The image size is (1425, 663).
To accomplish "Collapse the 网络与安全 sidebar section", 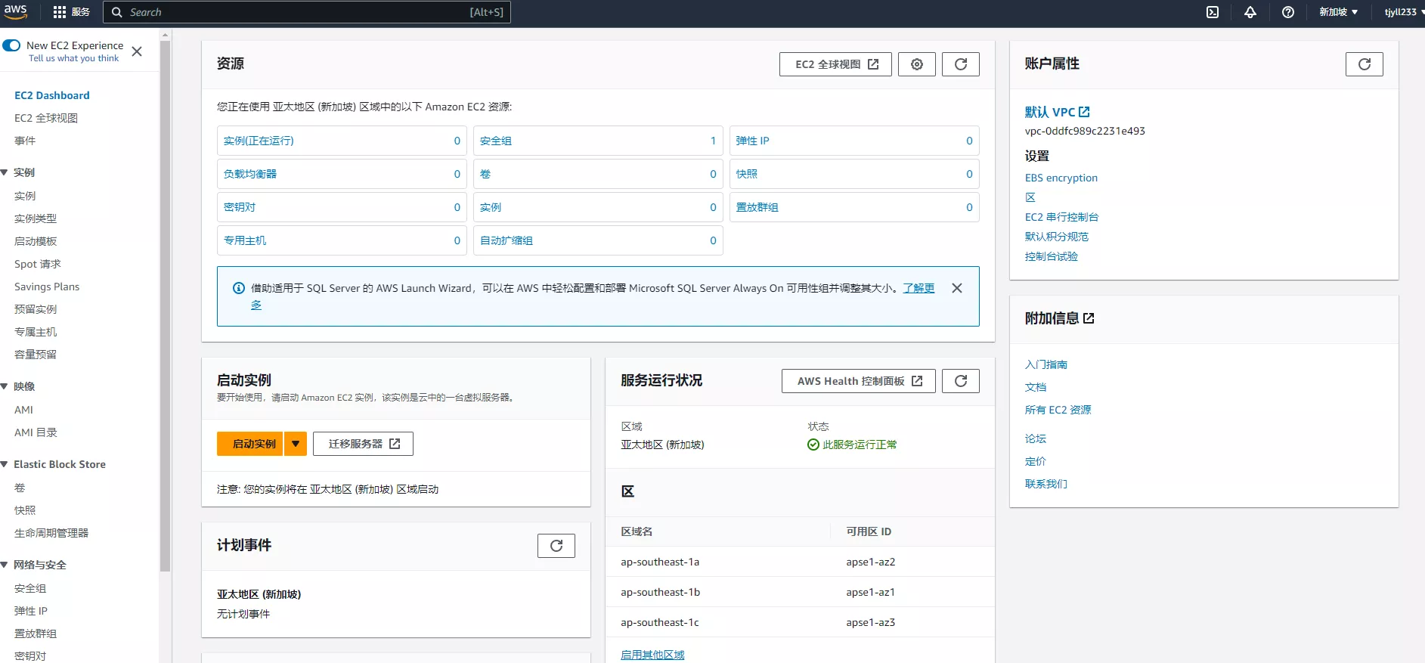I will 5,565.
